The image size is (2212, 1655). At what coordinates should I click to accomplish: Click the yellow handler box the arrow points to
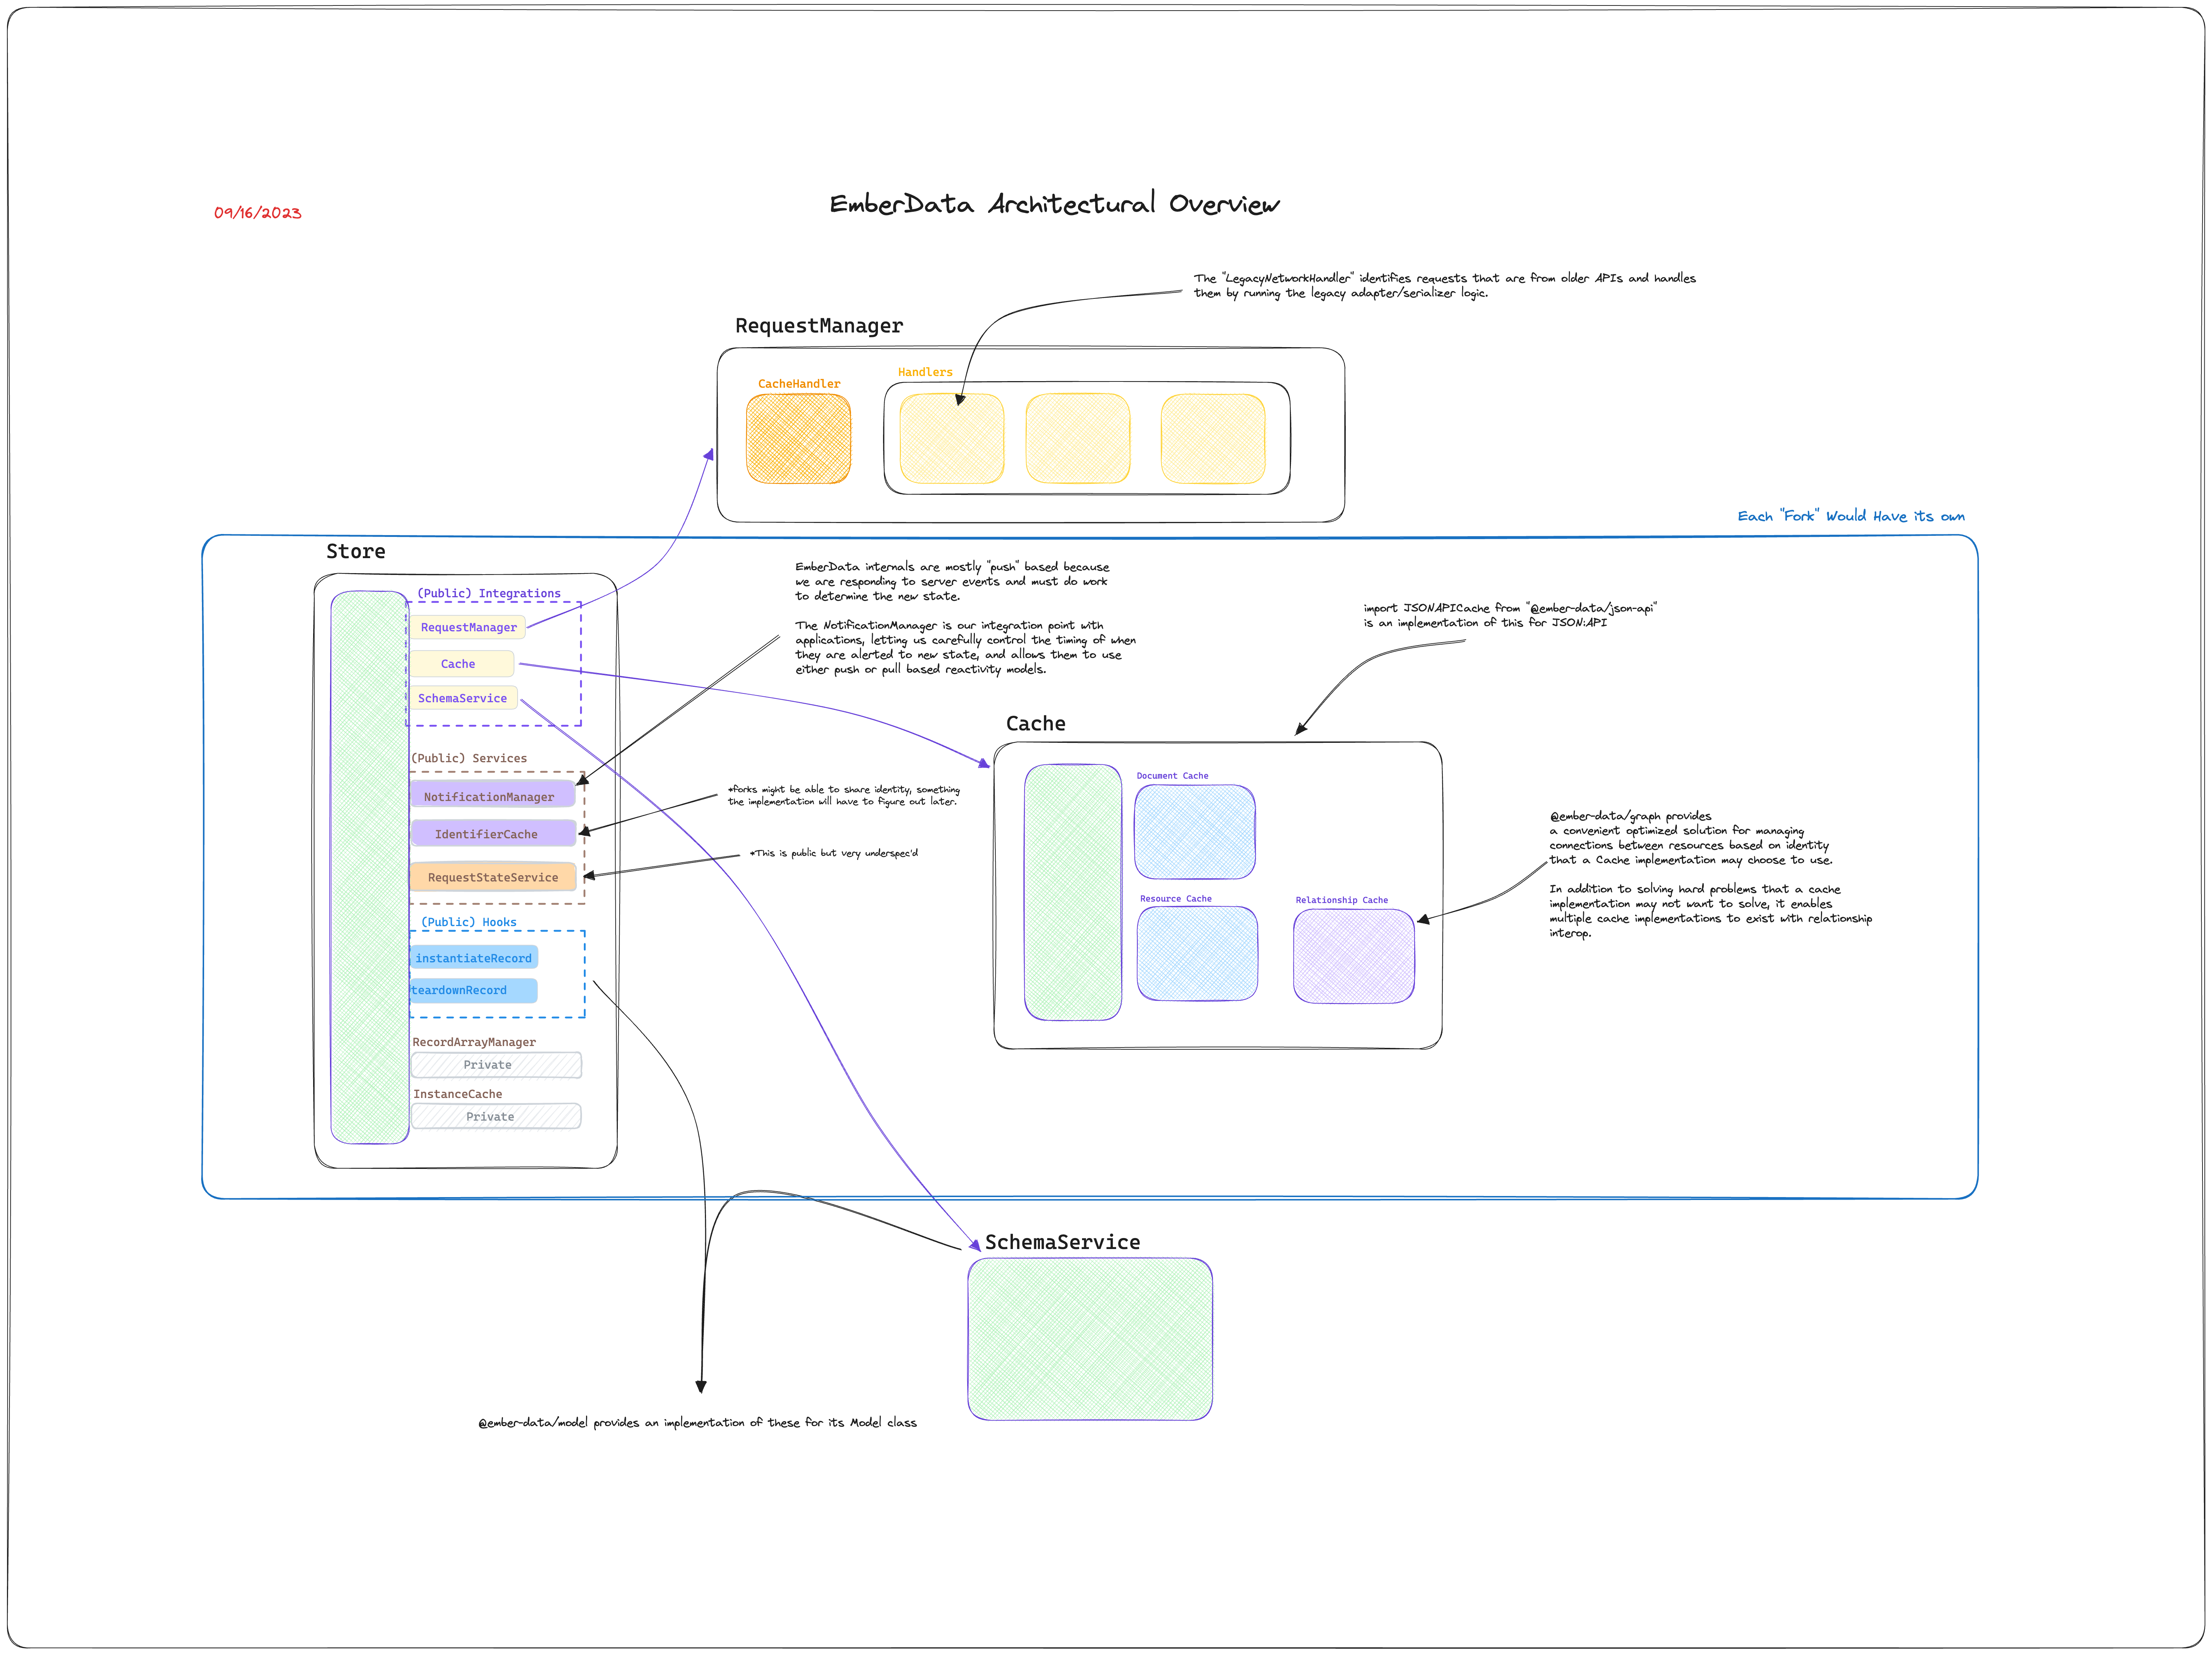point(952,438)
